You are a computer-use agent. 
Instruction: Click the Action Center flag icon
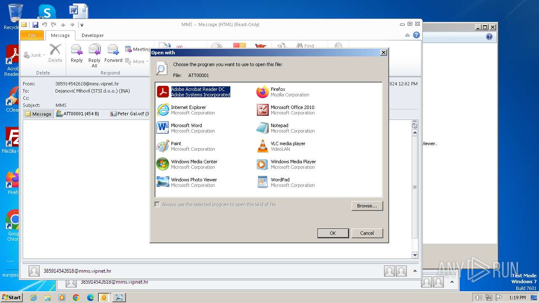[499, 298]
